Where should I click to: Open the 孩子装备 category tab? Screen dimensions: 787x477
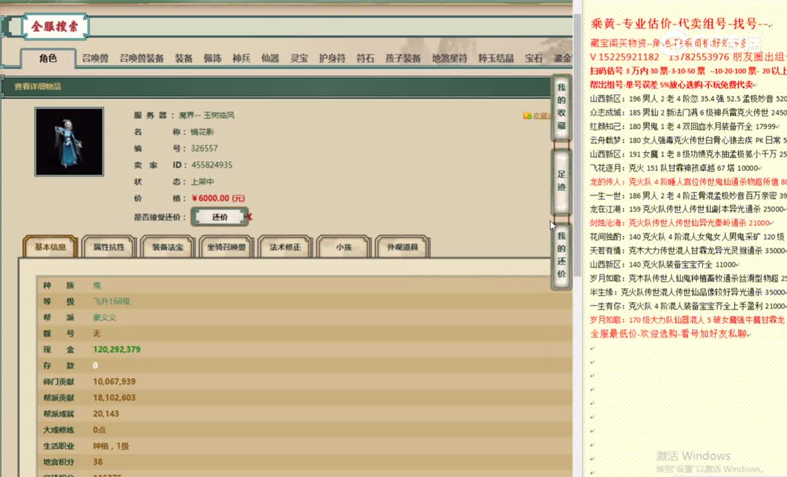coord(403,58)
